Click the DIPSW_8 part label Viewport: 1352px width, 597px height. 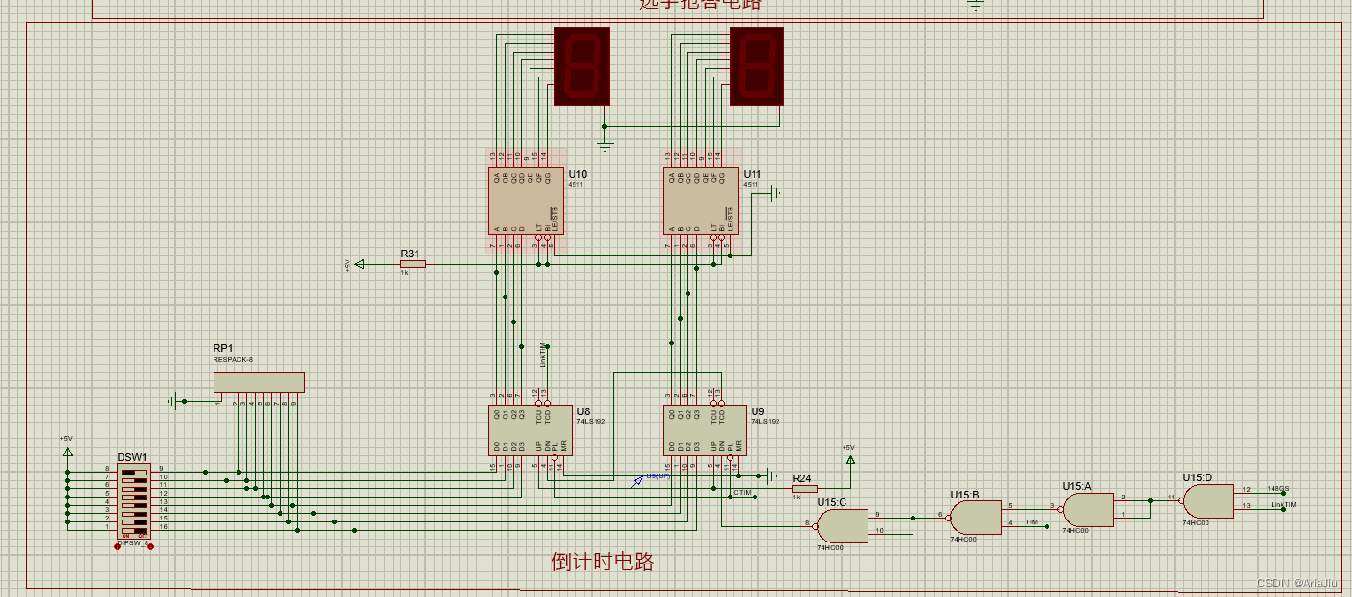coord(133,542)
